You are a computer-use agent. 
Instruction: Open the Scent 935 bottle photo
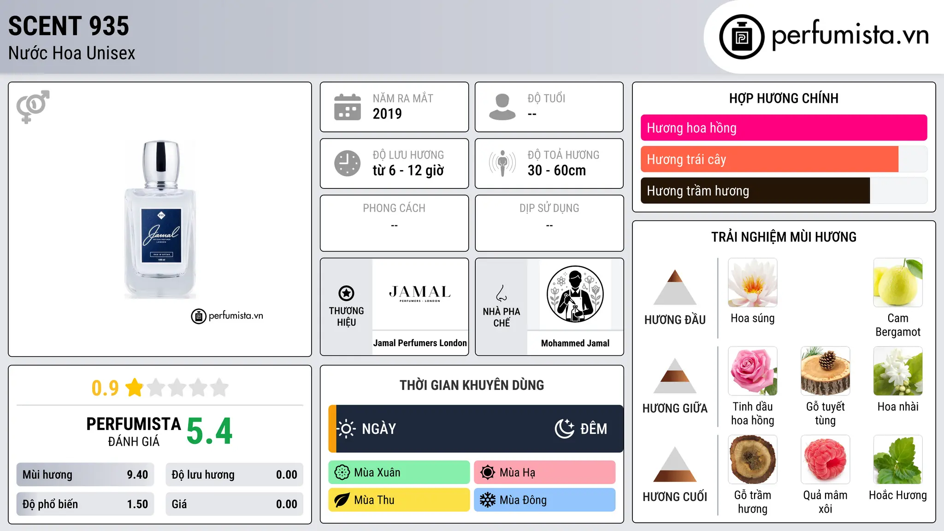tap(160, 219)
